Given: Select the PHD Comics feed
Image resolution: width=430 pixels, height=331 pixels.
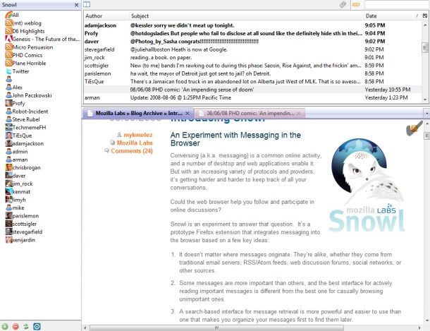Looking at the screenshot, I should point(24,55).
